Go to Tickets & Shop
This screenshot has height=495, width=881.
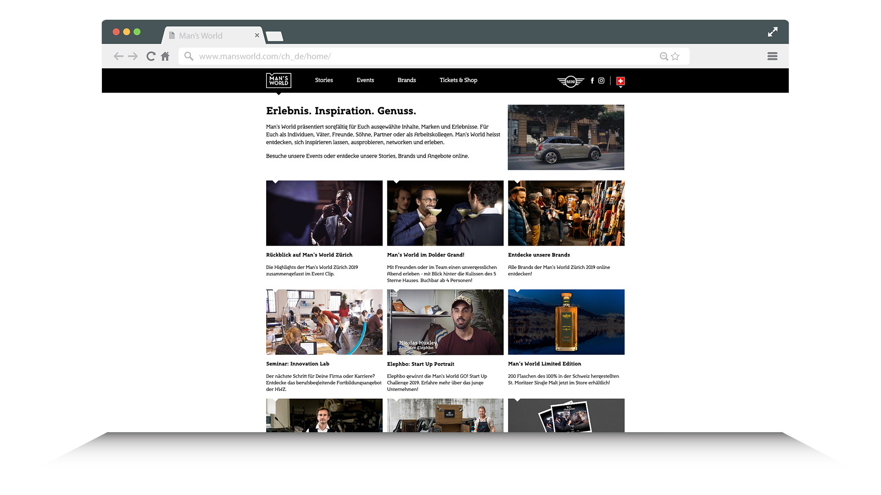point(458,80)
